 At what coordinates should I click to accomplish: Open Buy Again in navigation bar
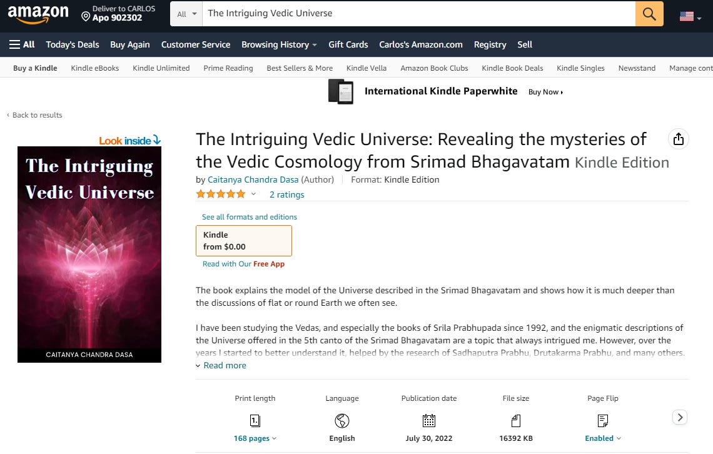[129, 44]
